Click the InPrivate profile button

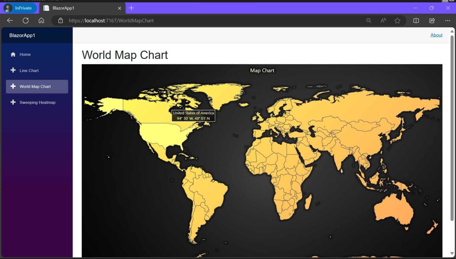[20, 8]
